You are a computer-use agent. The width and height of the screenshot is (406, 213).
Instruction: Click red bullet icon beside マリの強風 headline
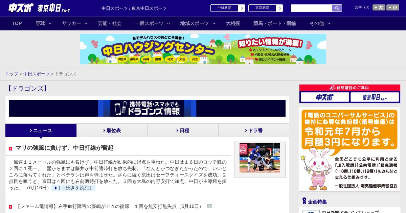(x=10, y=149)
